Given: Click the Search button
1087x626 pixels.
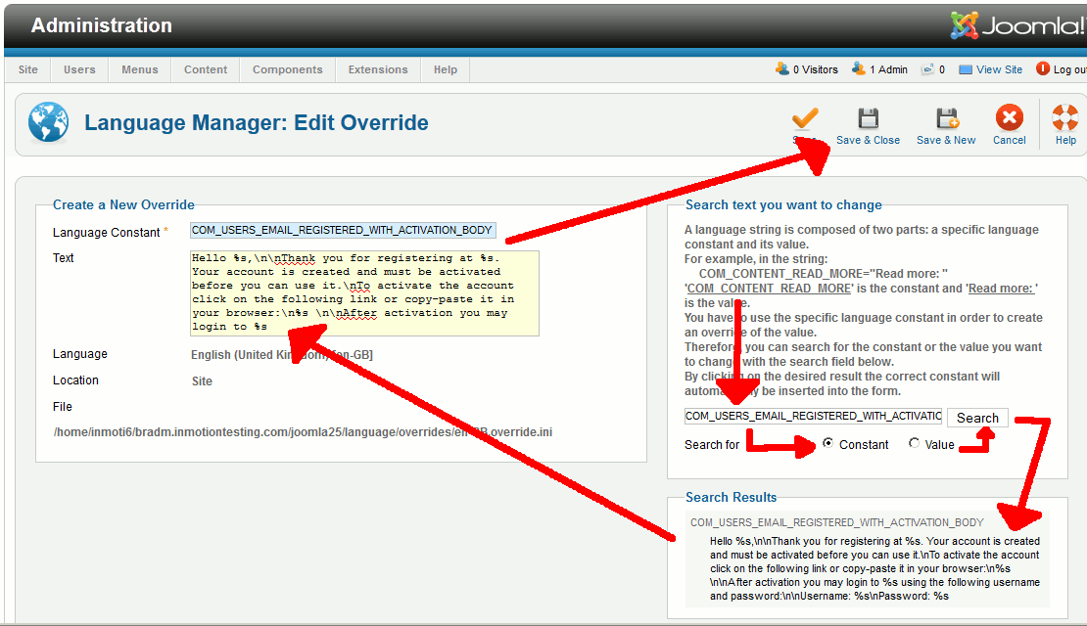Looking at the screenshot, I should click(x=977, y=418).
